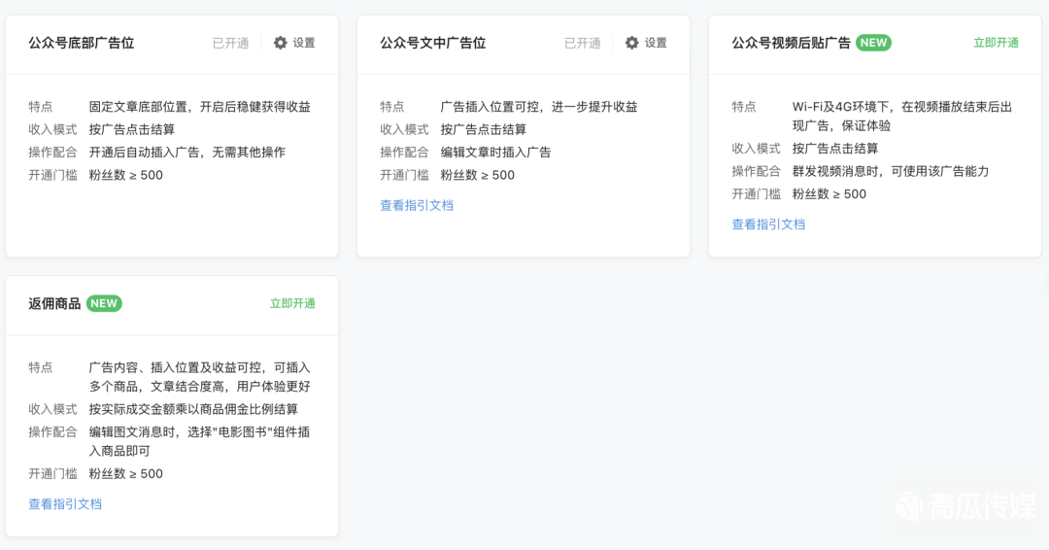Open 查看指引文档 in 公众号文中广告位 card
This screenshot has height=550, width=1049.
(x=417, y=205)
